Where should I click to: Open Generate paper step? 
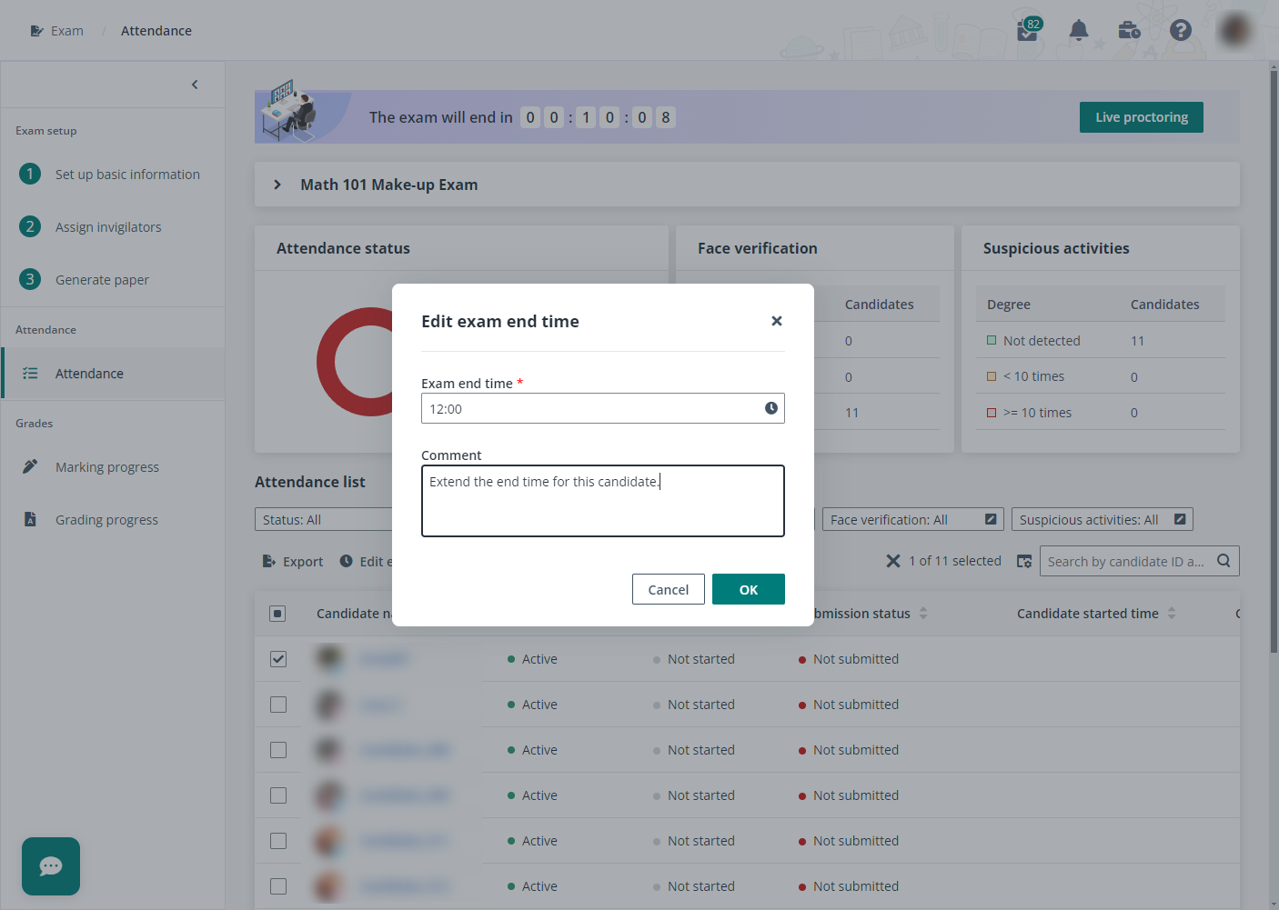click(x=113, y=279)
